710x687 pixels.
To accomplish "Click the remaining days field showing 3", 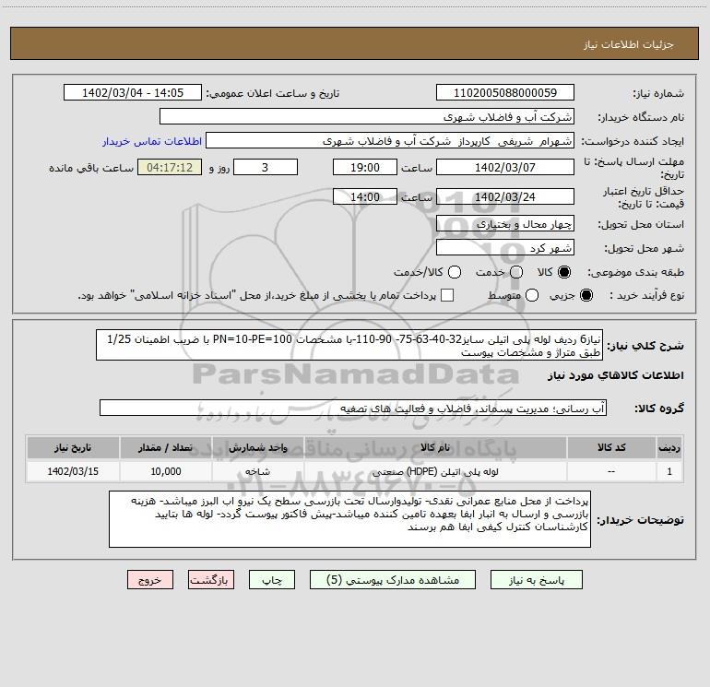I will coord(266,167).
